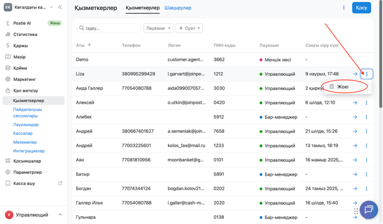Open the header three-dot options menu

point(344,7)
